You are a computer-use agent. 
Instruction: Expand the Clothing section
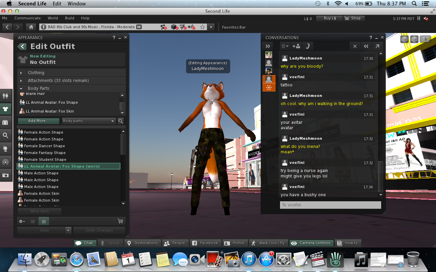72,73
